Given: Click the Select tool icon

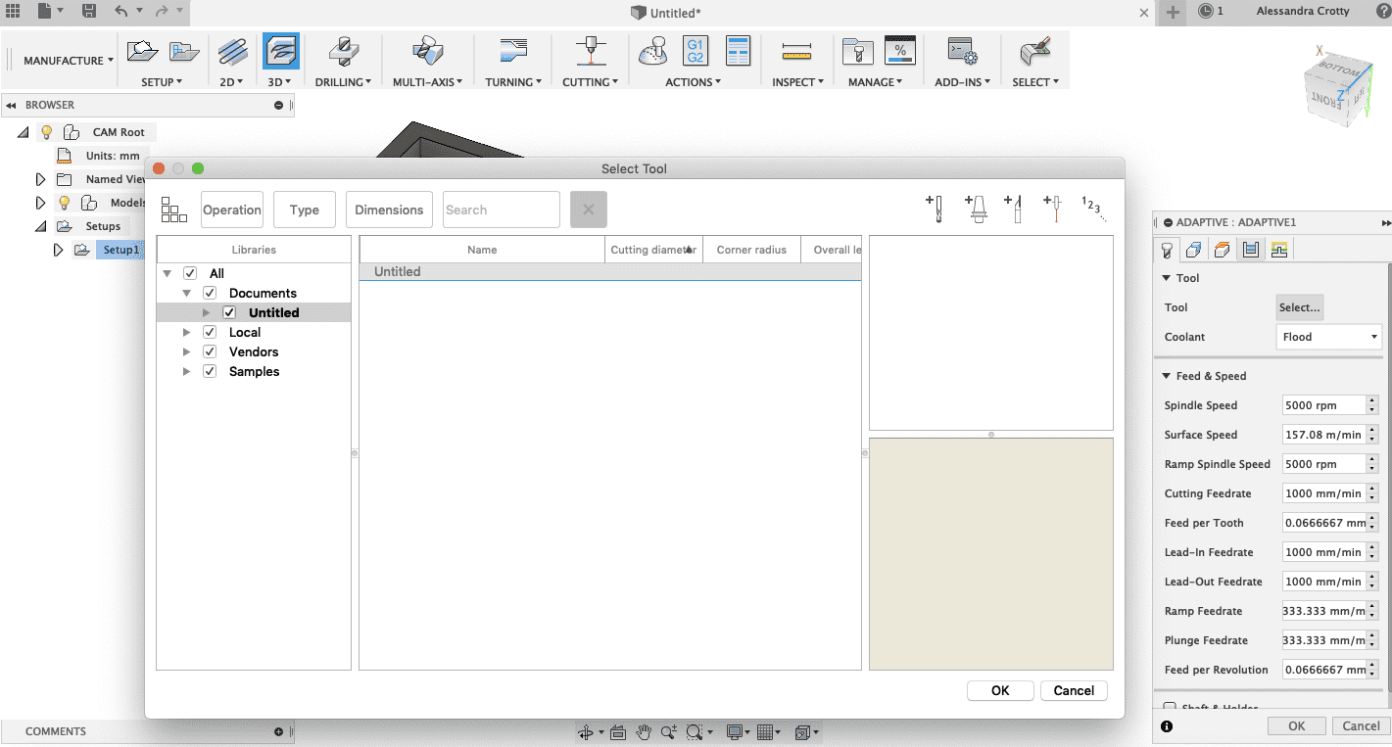Looking at the screenshot, I should tap(1035, 51).
